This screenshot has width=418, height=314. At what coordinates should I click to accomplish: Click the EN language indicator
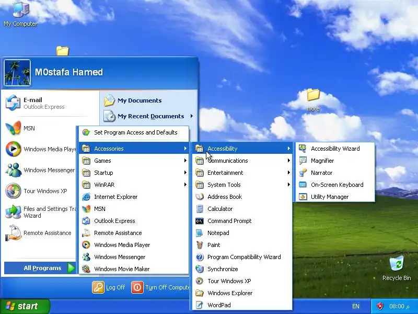pos(356,306)
